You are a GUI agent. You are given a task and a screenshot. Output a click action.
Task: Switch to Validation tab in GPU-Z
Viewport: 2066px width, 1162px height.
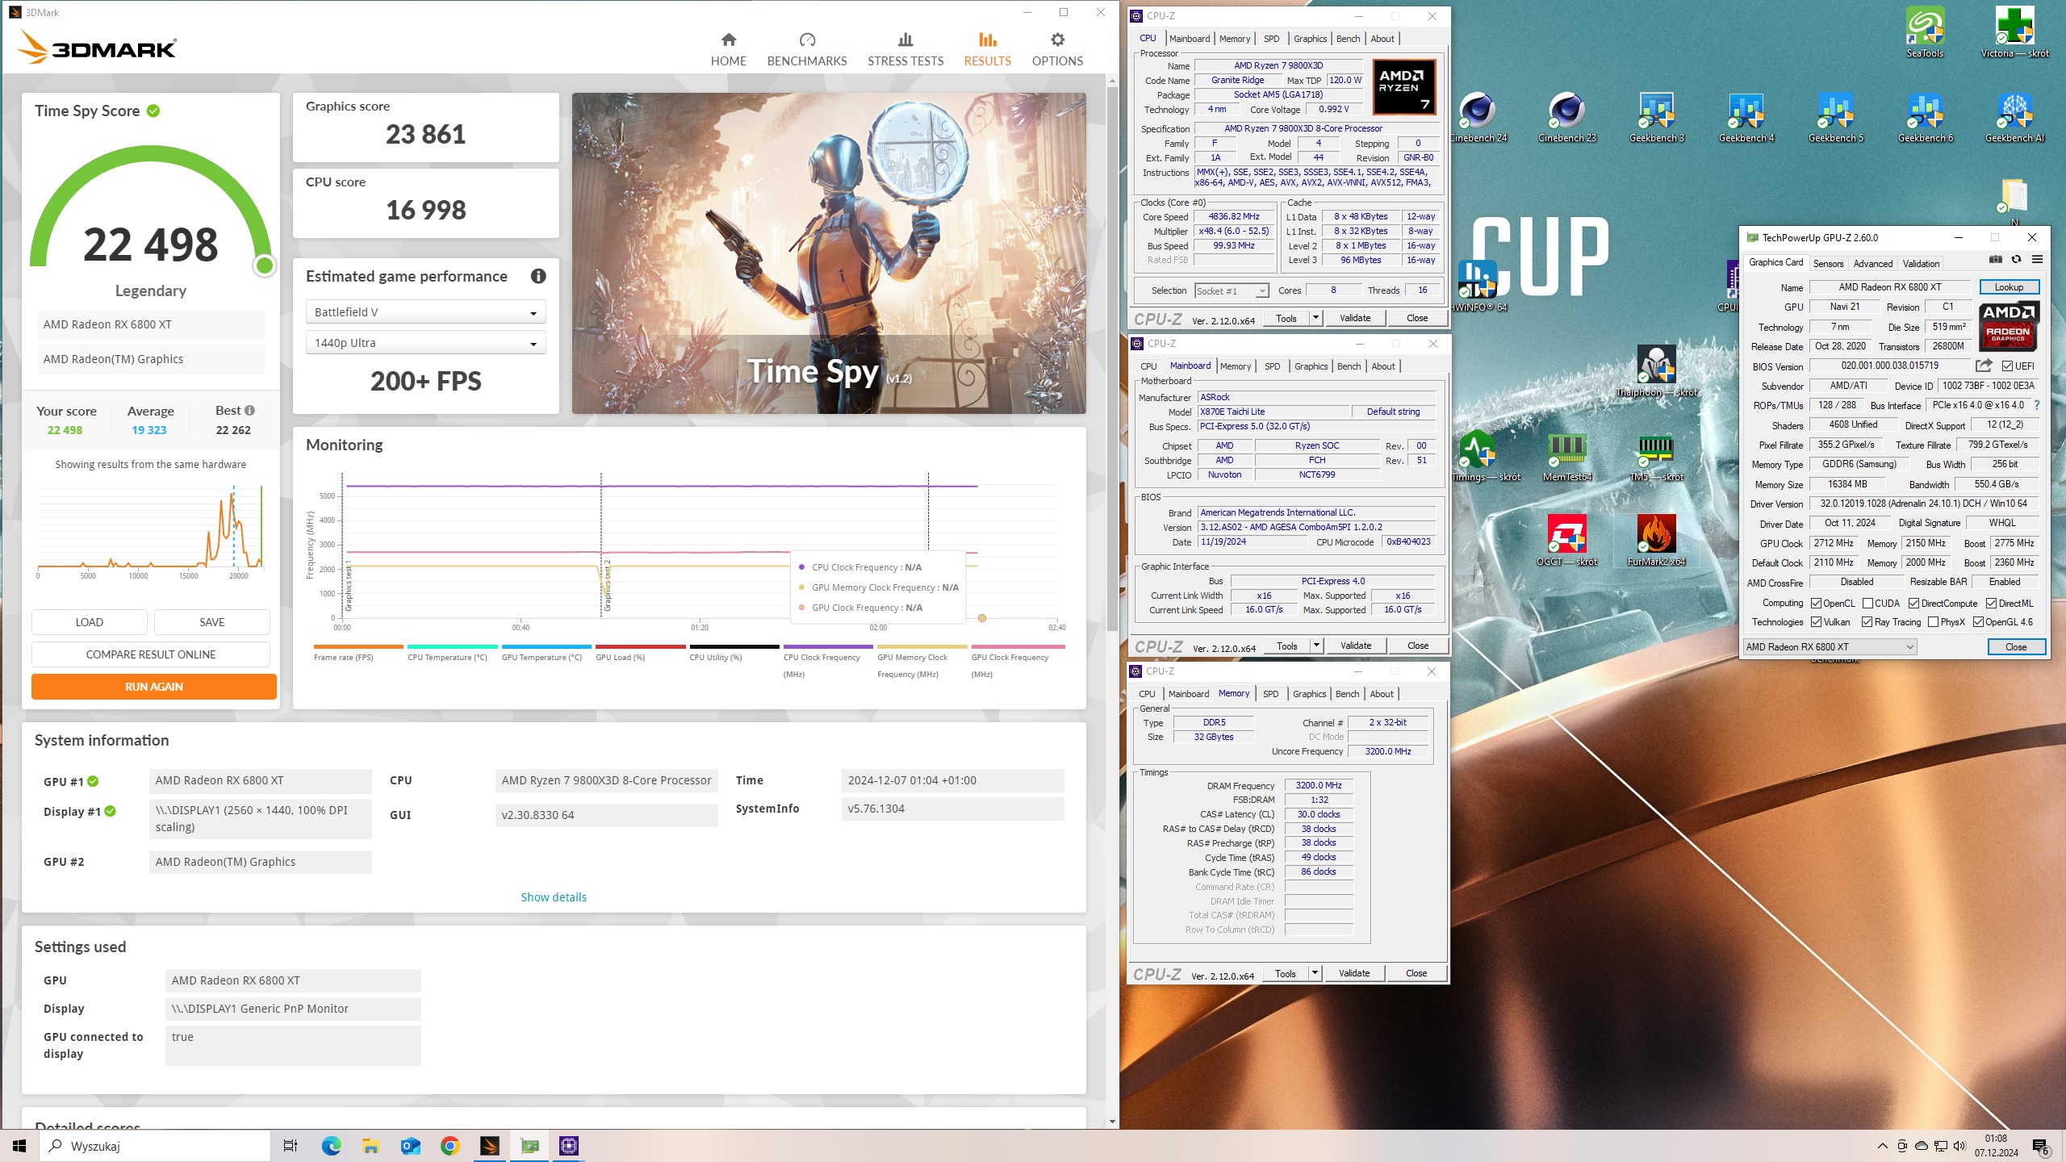[1921, 264]
